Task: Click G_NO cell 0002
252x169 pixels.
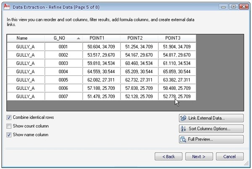Action: point(63,55)
